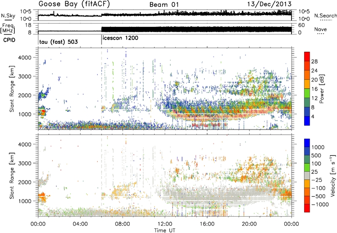Click the '60' tick on the Nave axis

click(302, 25)
